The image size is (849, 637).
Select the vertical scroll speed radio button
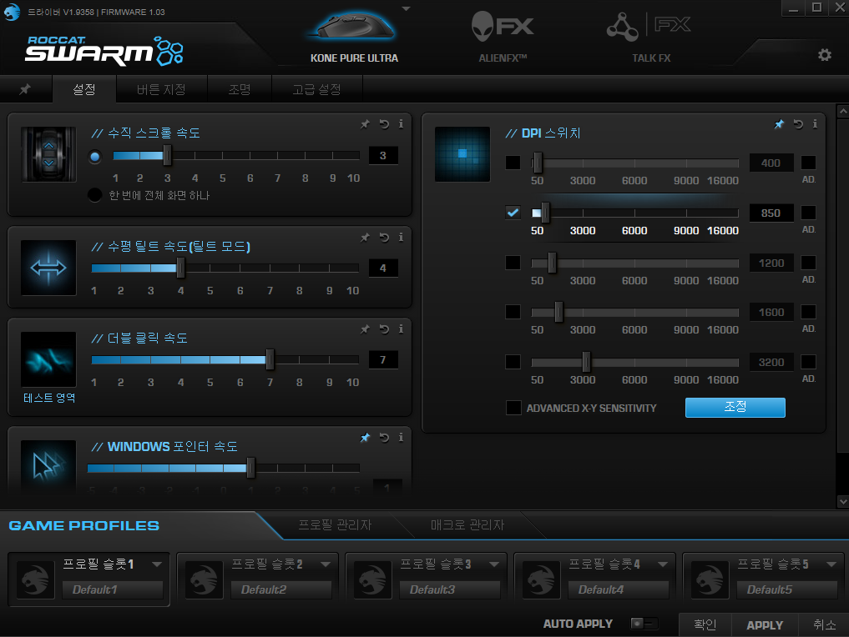[x=95, y=157]
